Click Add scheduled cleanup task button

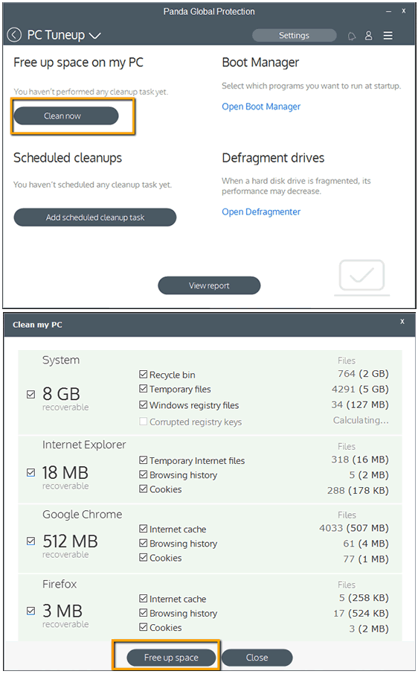(95, 217)
